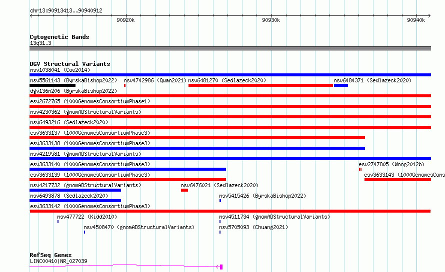
Task: Open nsv5415426 (ByrskaBishop2022) label
Action: click(262, 196)
